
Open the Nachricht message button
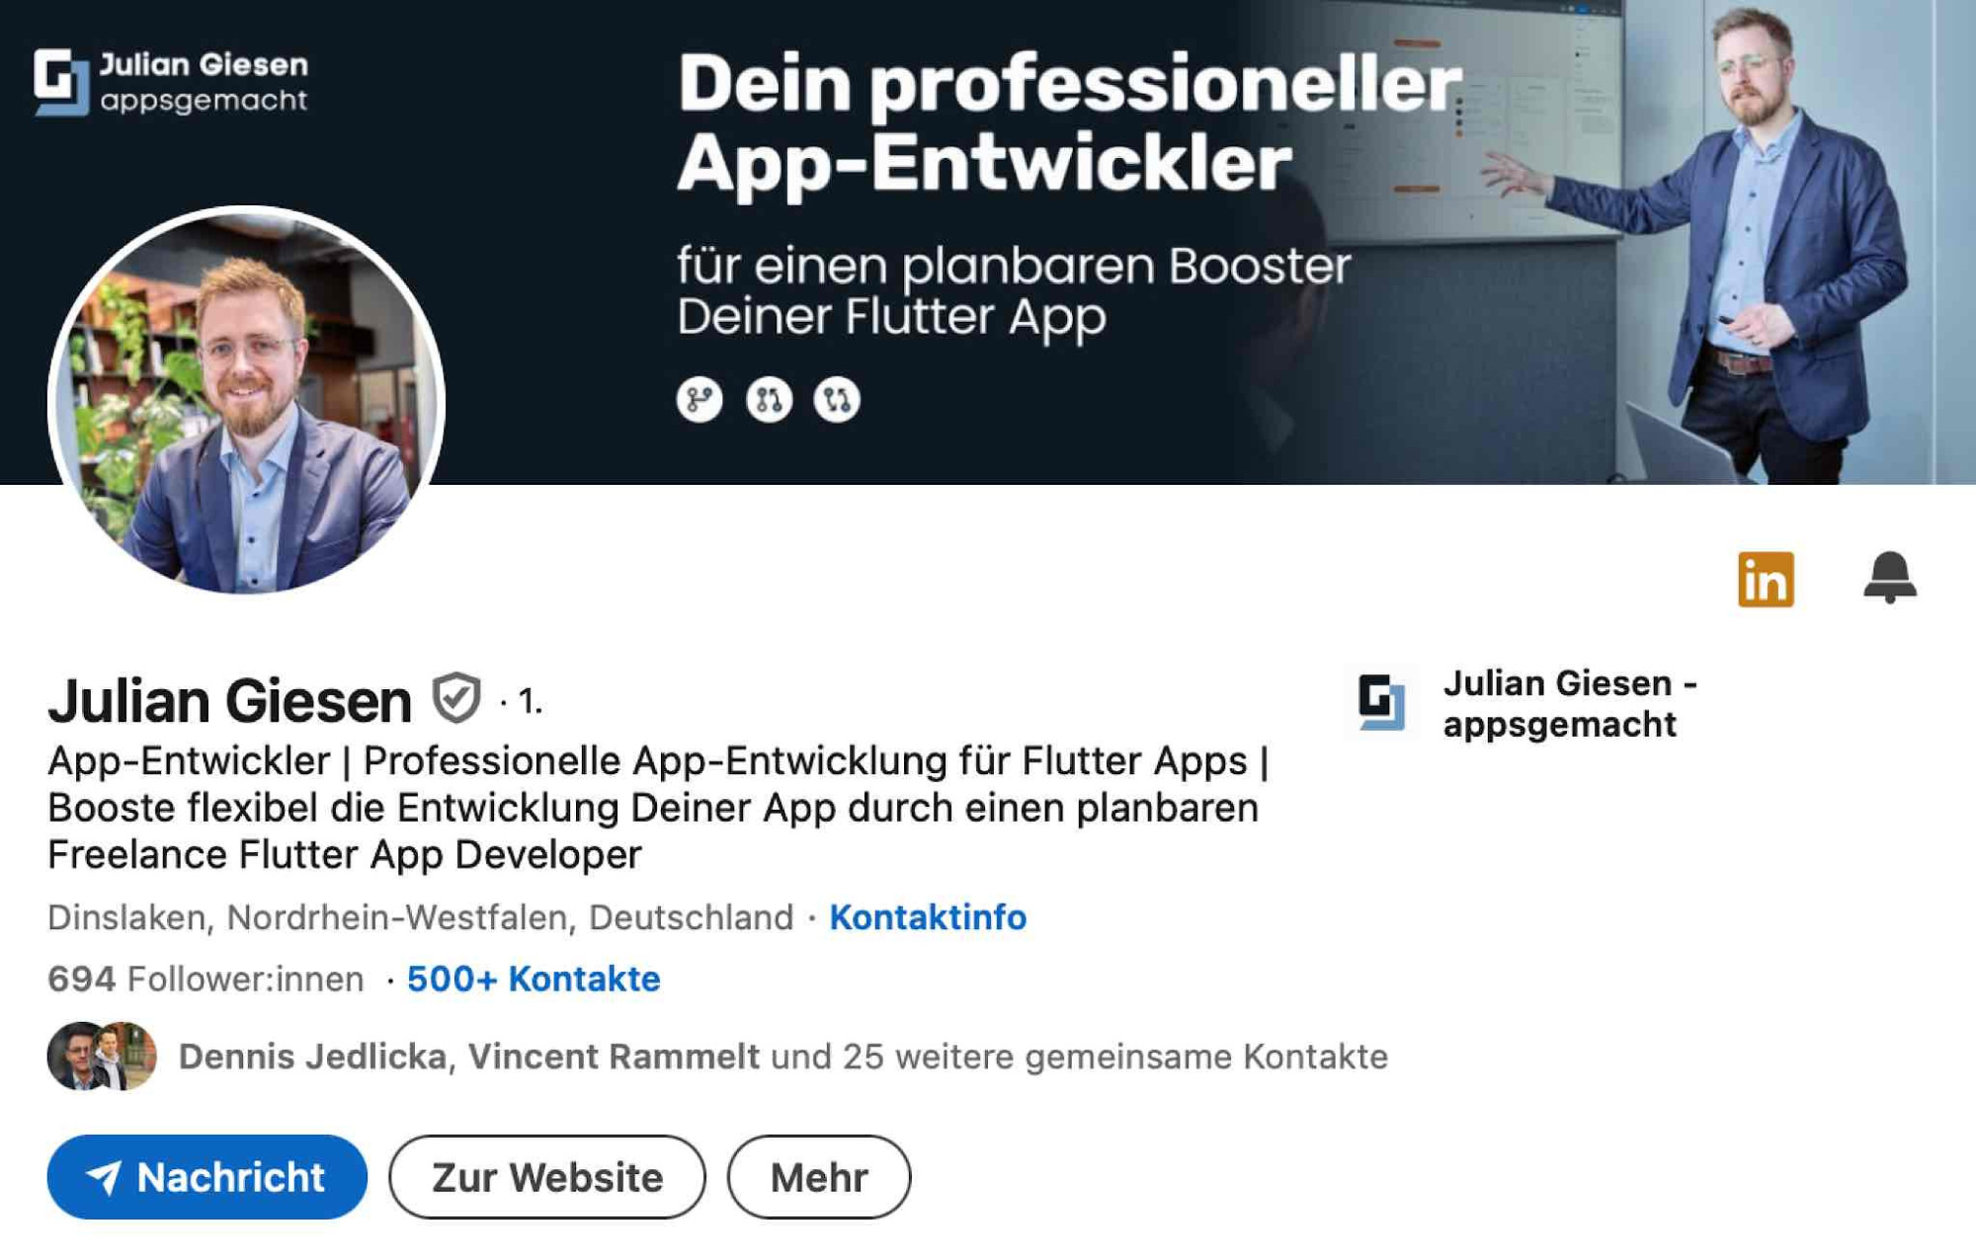tap(207, 1177)
